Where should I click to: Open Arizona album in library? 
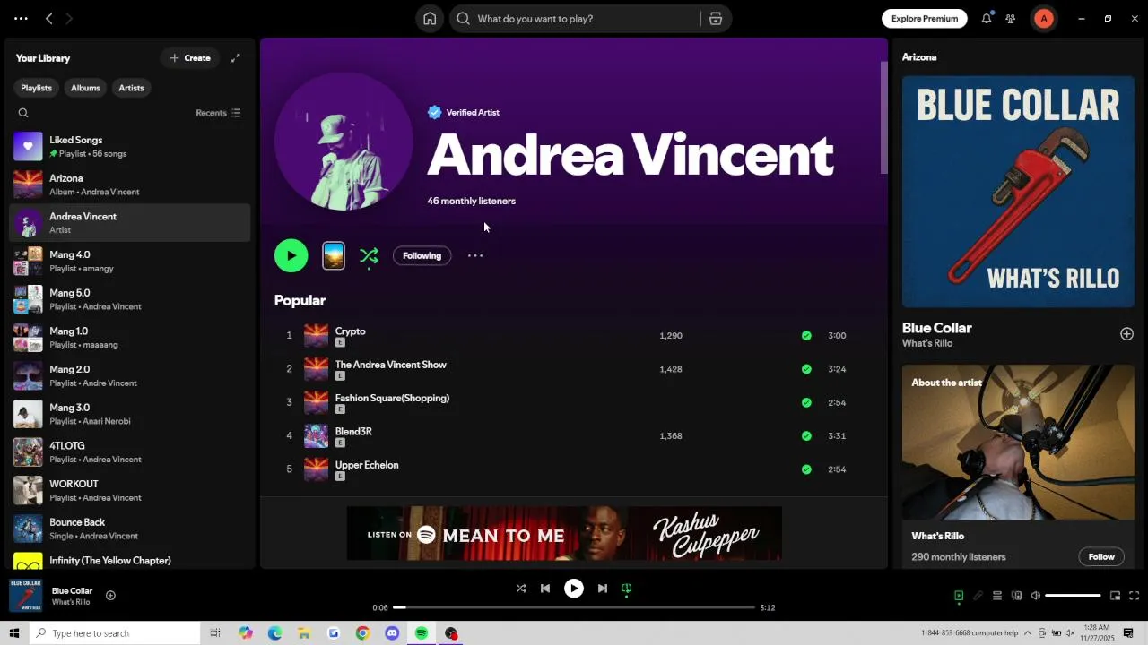point(129,185)
